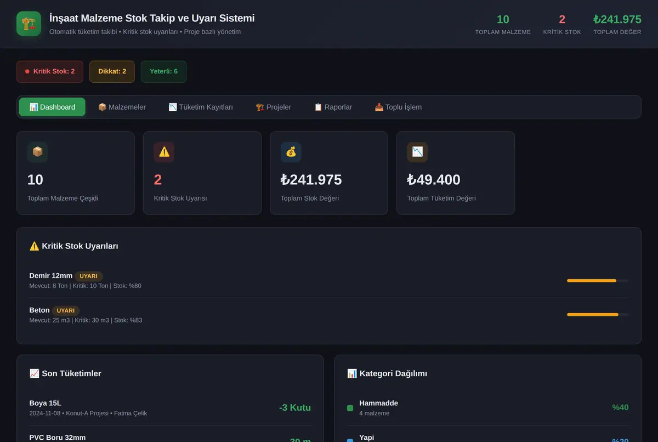Go to the Projeler tab
The height and width of the screenshot is (442, 658).
pos(273,107)
